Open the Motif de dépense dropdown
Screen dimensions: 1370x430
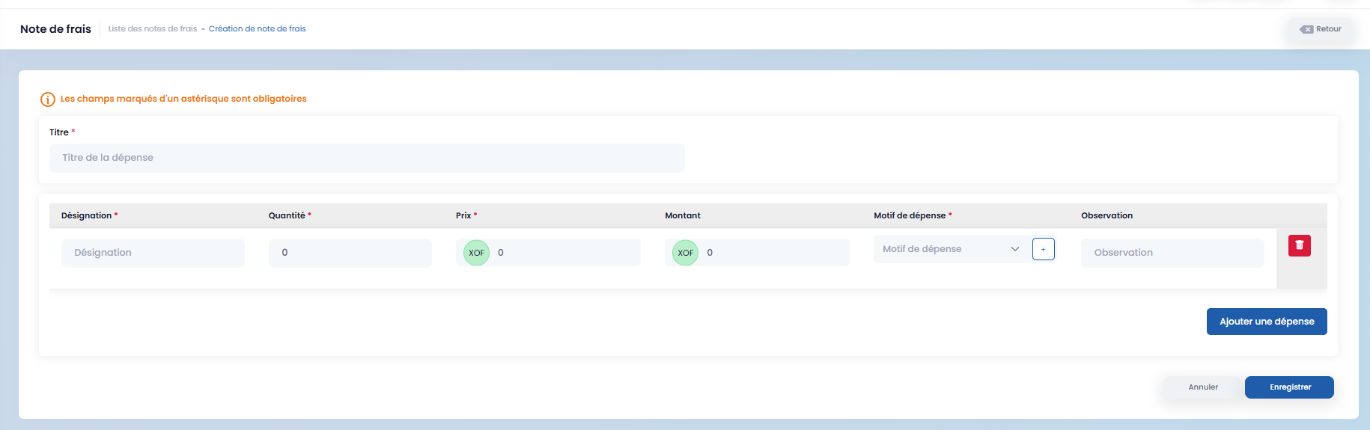coord(951,249)
